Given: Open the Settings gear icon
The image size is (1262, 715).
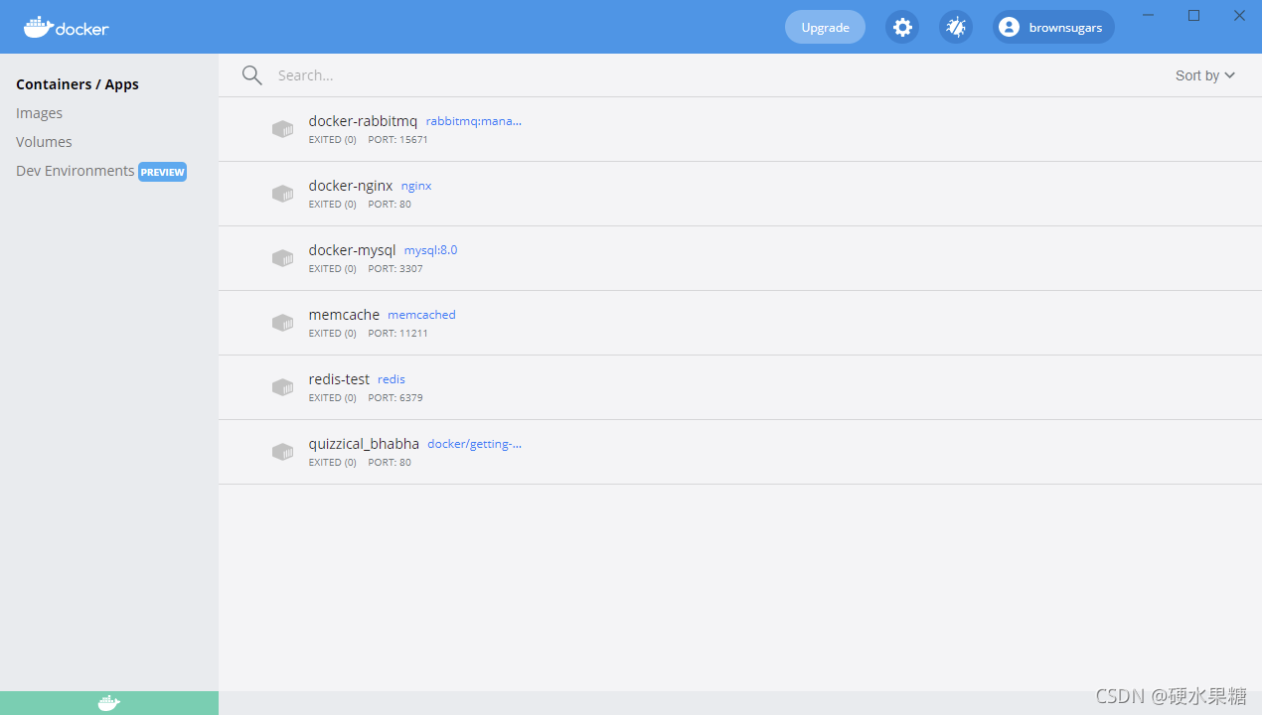Looking at the screenshot, I should click(902, 28).
